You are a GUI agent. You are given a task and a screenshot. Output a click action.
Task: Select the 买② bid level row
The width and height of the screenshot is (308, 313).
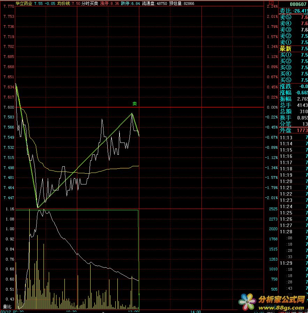click(x=293, y=61)
